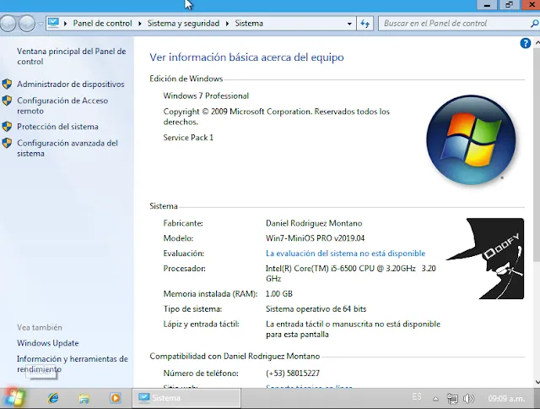Image resolution: width=540 pixels, height=409 pixels.
Task: Click the Windows 7 Professional text
Action: [x=206, y=95]
